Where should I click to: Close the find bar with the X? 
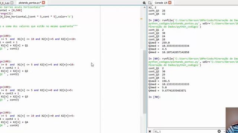149,132
